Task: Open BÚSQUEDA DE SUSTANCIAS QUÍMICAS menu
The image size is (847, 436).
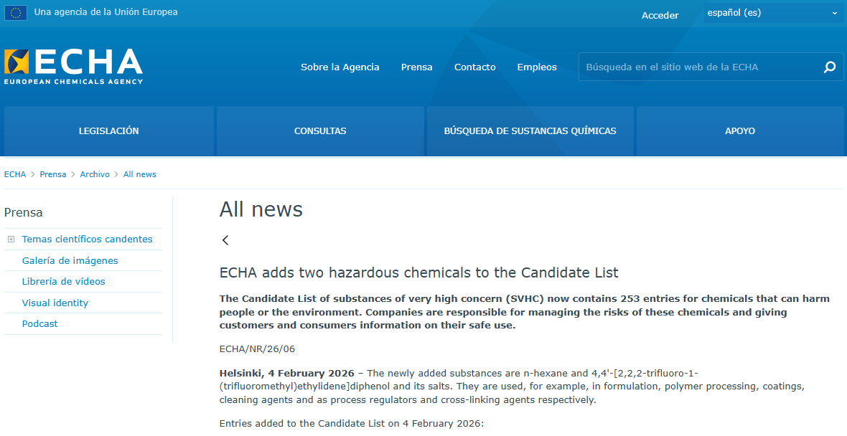Action: 530,131
